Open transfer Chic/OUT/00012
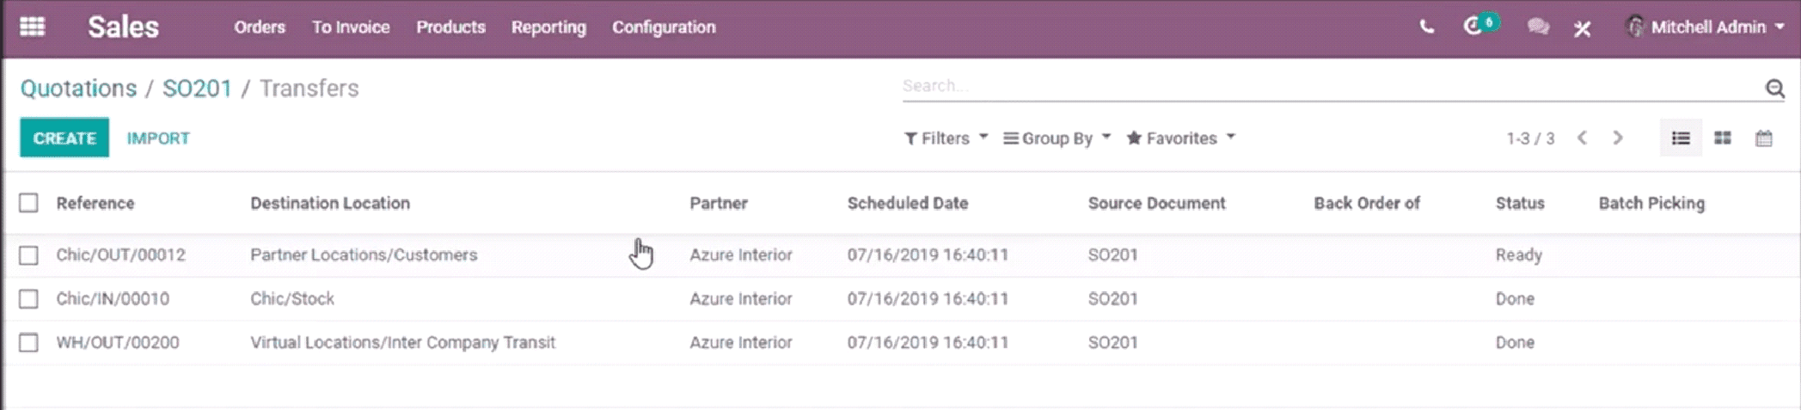The image size is (1801, 410). (121, 255)
